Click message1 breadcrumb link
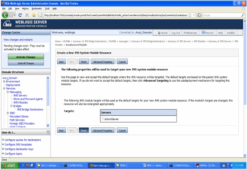Screen dimensions: 247x169 coord(123,41)
